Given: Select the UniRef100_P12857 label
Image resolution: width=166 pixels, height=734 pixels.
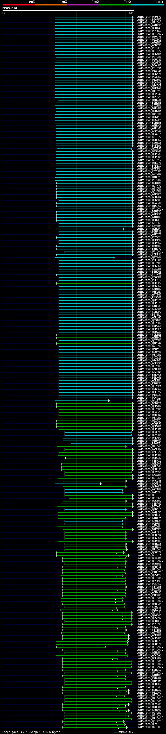Looking at the screenshot, I should (149, 80).
